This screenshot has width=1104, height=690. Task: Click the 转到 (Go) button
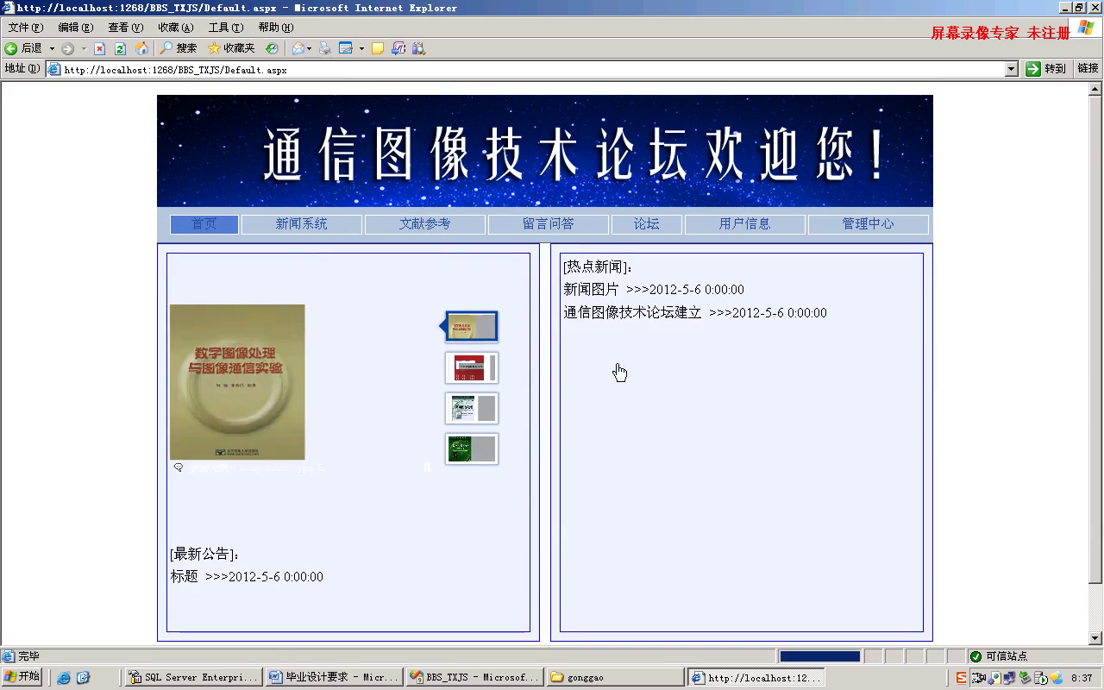pos(1045,69)
